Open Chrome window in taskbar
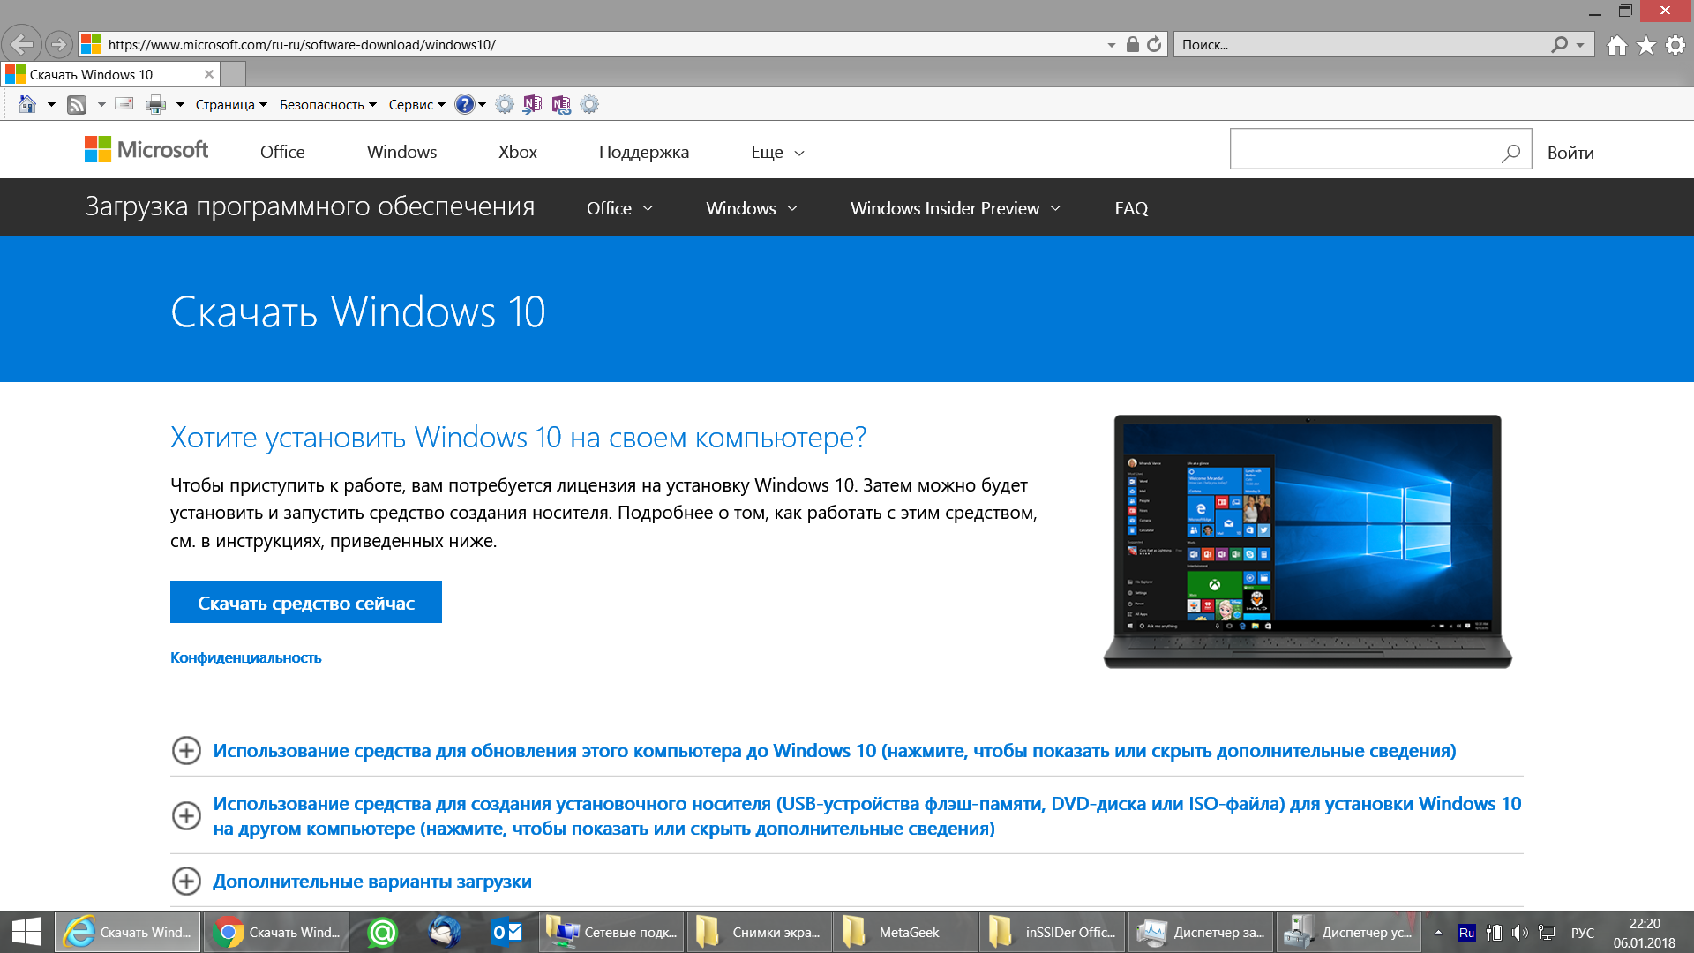 277,932
